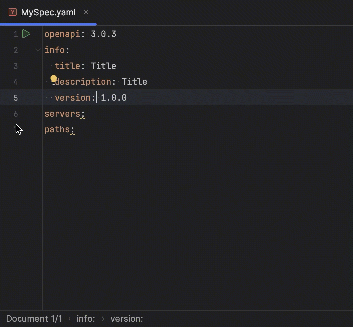
Task: Open the info: breadcrumb at the bottom
Action: tap(85, 318)
